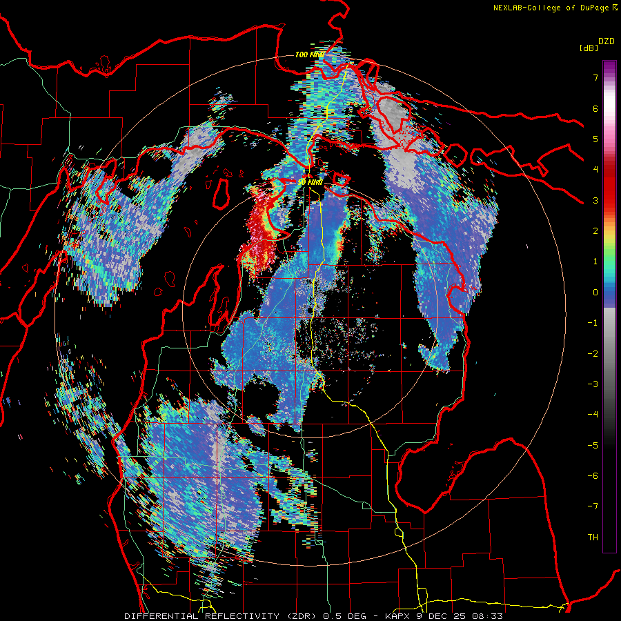Click the -2 value on the color scale
The width and height of the screenshot is (621, 621).
click(593, 354)
